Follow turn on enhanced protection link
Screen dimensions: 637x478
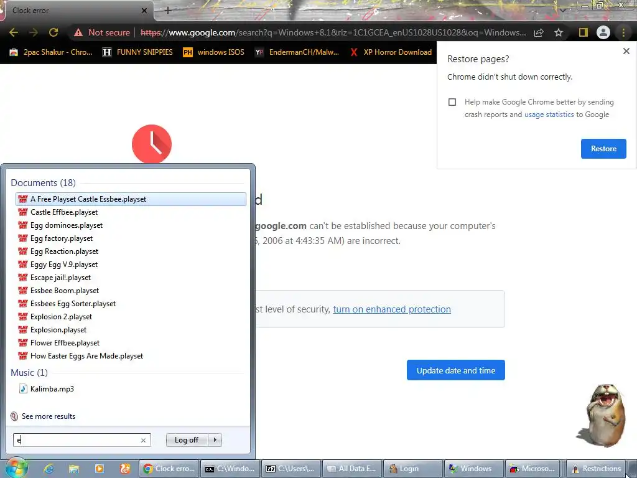(392, 309)
